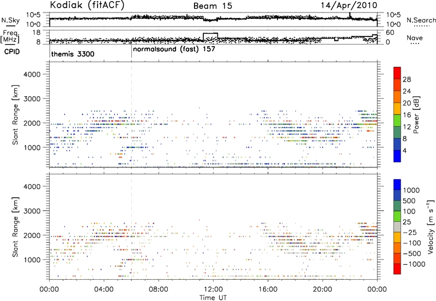Click the raised frequency step near 12:00
This screenshot has width=436, height=301.
(x=210, y=34)
